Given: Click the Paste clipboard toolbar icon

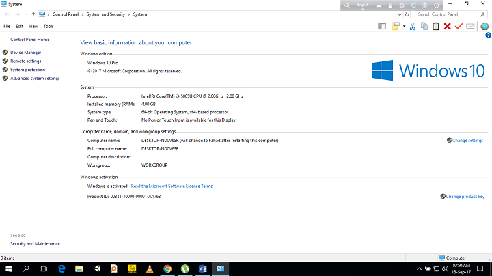Looking at the screenshot, I should (436, 27).
